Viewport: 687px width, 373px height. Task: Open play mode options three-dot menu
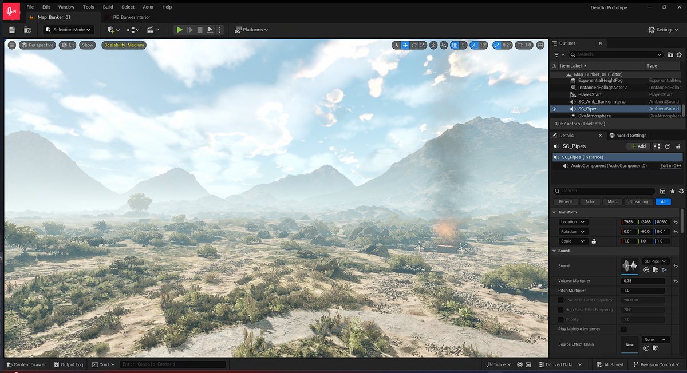pyautogui.click(x=220, y=30)
